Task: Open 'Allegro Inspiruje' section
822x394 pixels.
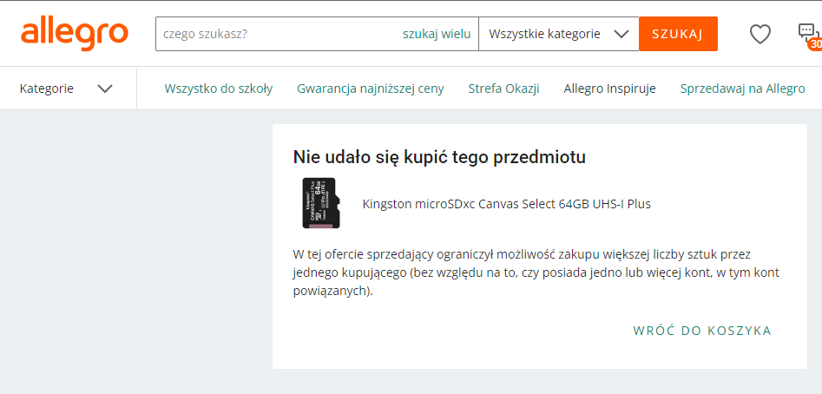Action: click(x=609, y=89)
